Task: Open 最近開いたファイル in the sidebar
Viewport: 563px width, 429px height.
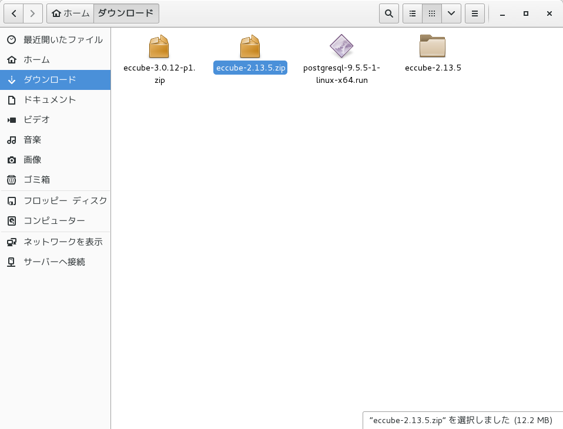Action: point(55,40)
